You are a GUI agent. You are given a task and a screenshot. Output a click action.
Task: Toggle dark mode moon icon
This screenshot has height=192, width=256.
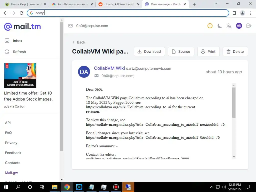pos(219,26)
